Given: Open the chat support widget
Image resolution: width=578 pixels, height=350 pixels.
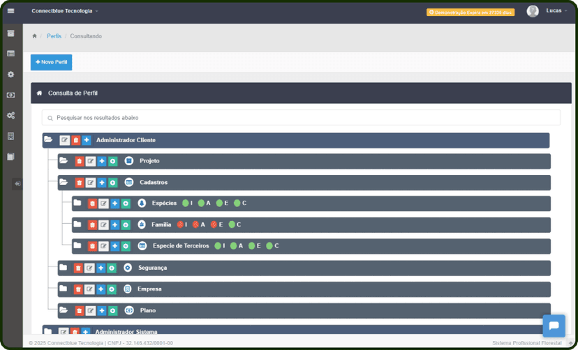Looking at the screenshot, I should tap(554, 326).
